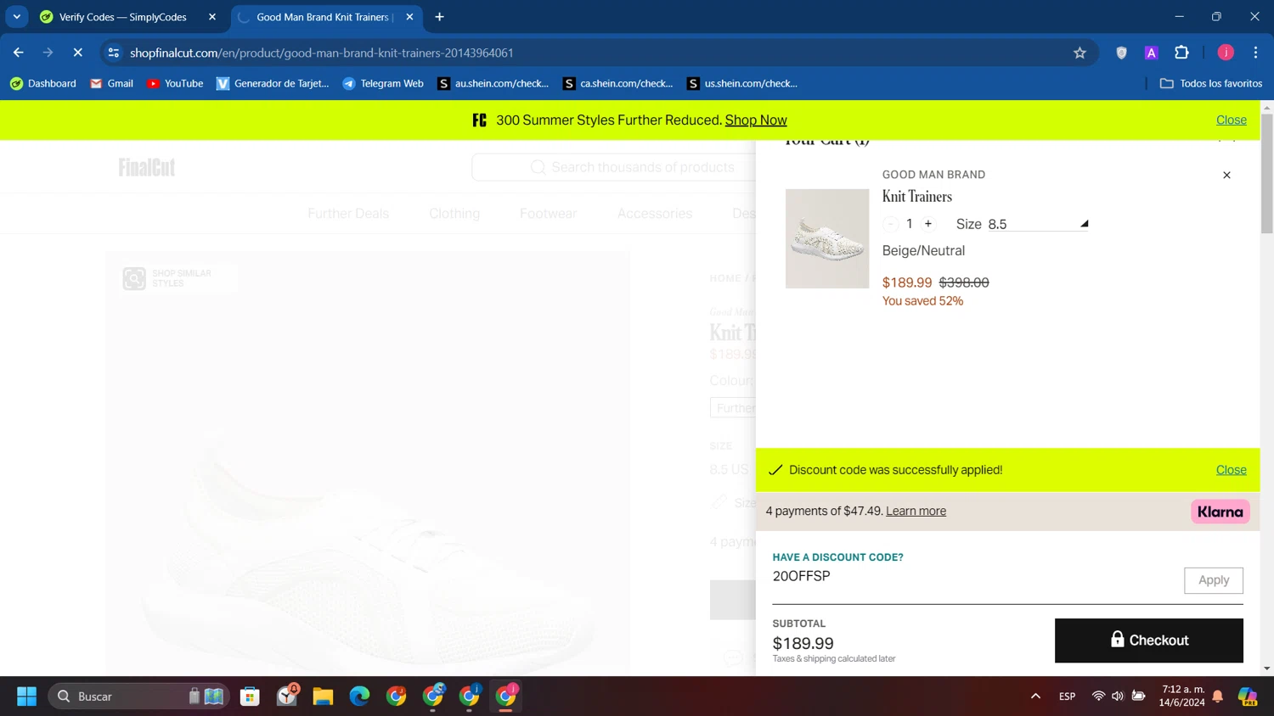Go forward in browser history
The height and width of the screenshot is (716, 1274).
coord(48,53)
